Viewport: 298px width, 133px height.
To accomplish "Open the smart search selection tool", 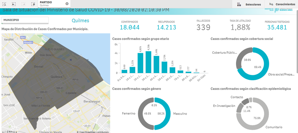I will pos(4,4).
